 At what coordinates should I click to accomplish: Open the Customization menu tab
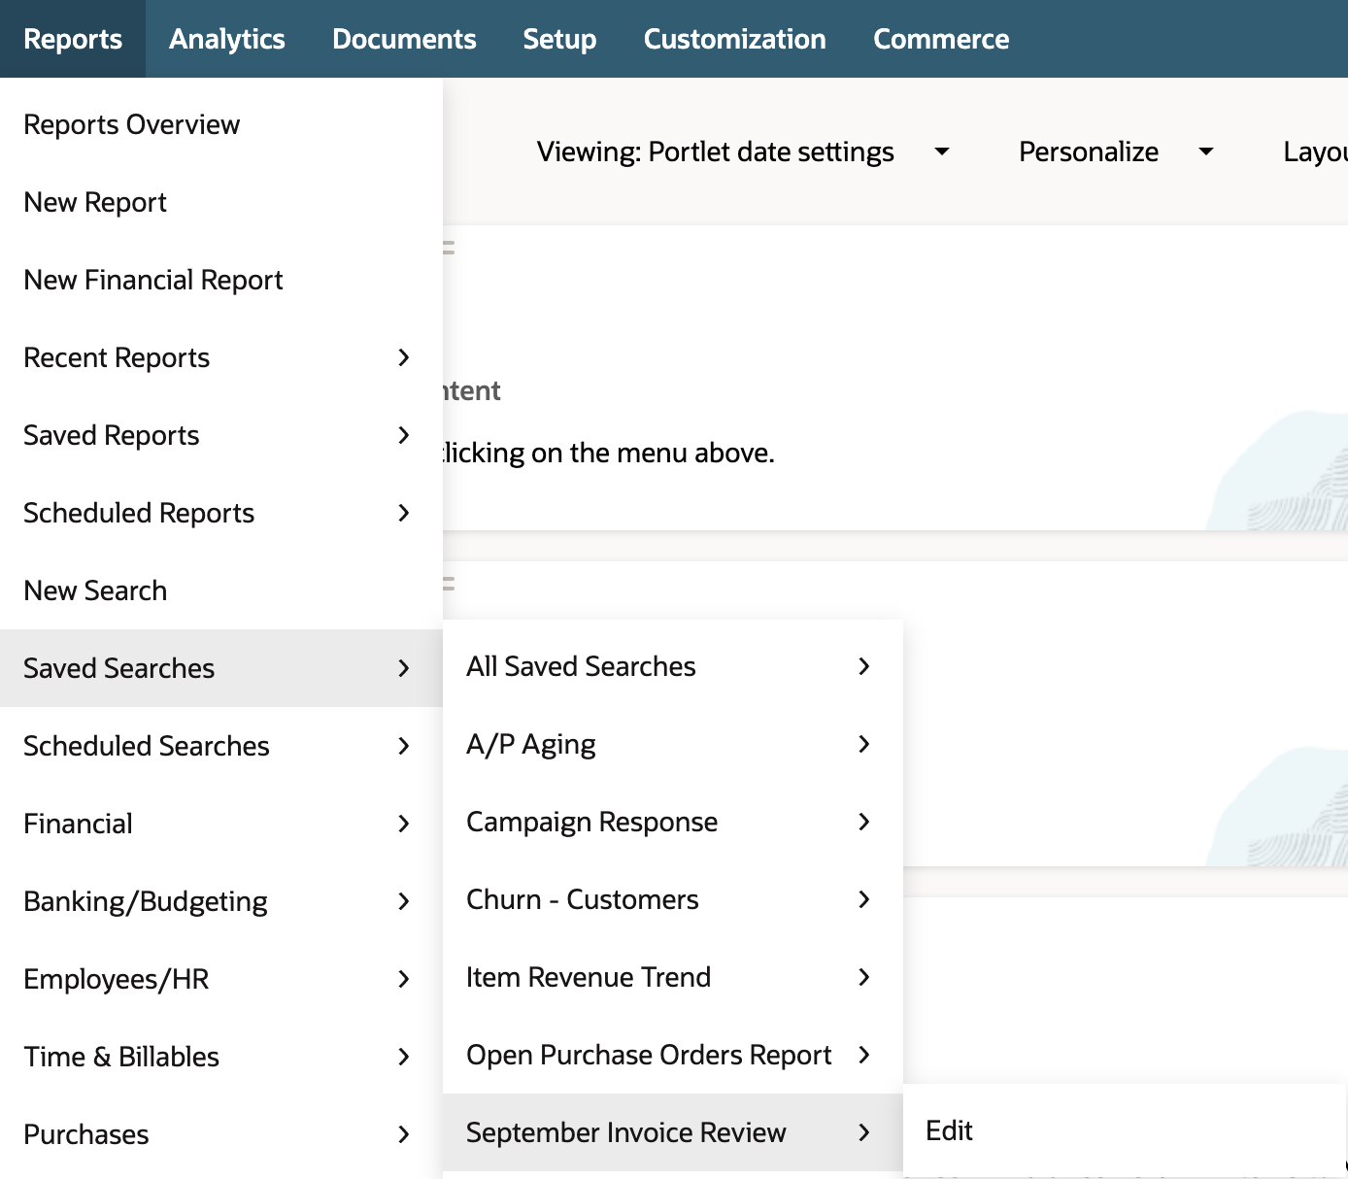pyautogui.click(x=735, y=39)
